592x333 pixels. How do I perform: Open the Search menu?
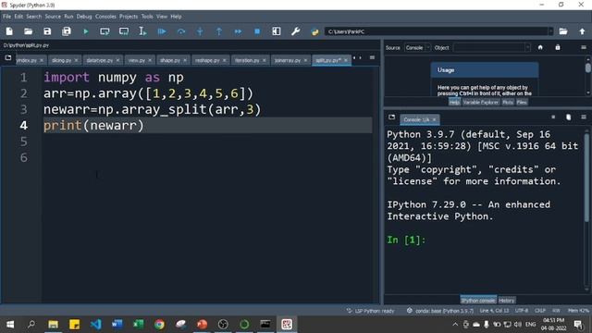pos(34,17)
